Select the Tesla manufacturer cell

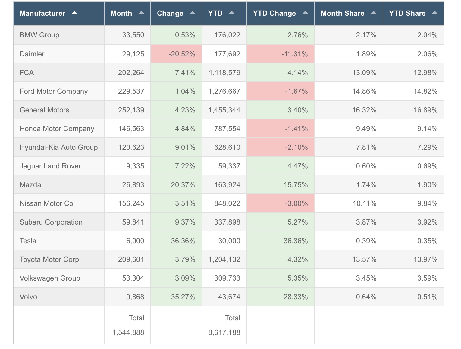pos(59,241)
